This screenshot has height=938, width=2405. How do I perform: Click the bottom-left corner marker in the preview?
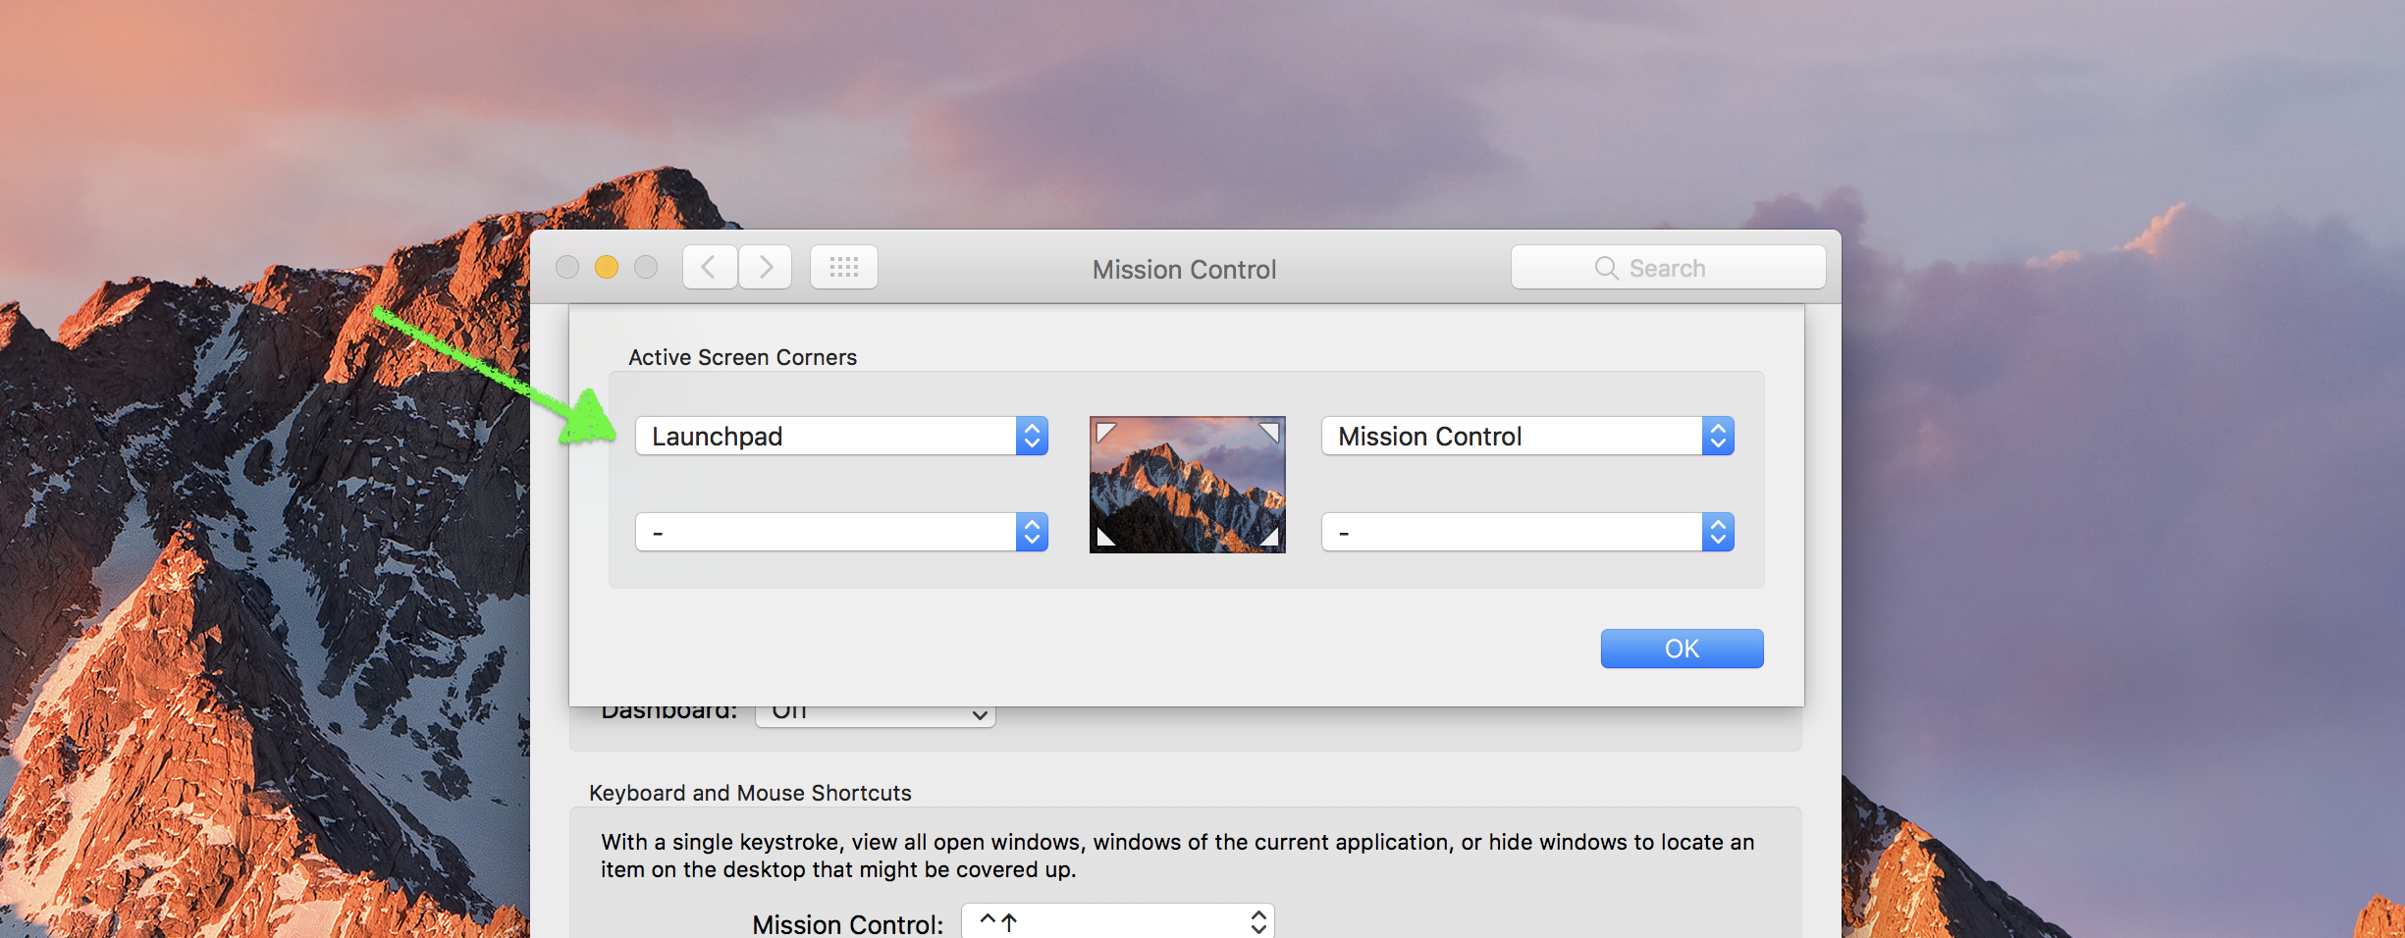pyautogui.click(x=1105, y=537)
